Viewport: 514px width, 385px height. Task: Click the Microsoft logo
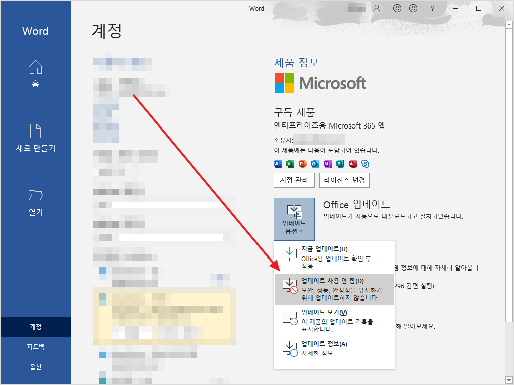(x=320, y=83)
